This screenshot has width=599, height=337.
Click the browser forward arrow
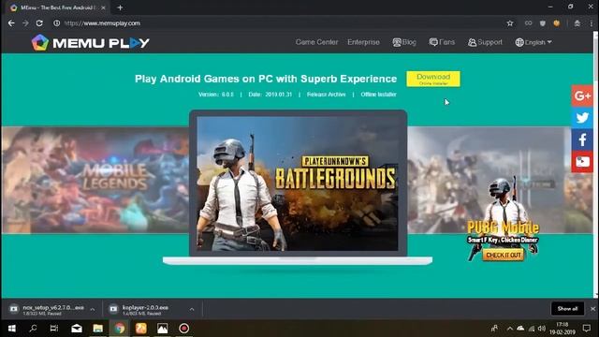pyautogui.click(x=25, y=23)
